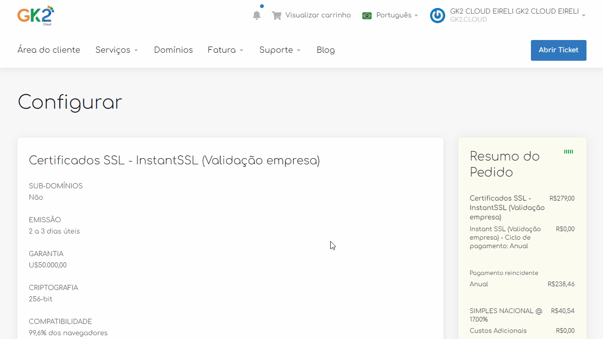Click 'Instant SSL (Validação empresa) - Ciclo' line
The height and width of the screenshot is (339, 603).
coord(505,237)
